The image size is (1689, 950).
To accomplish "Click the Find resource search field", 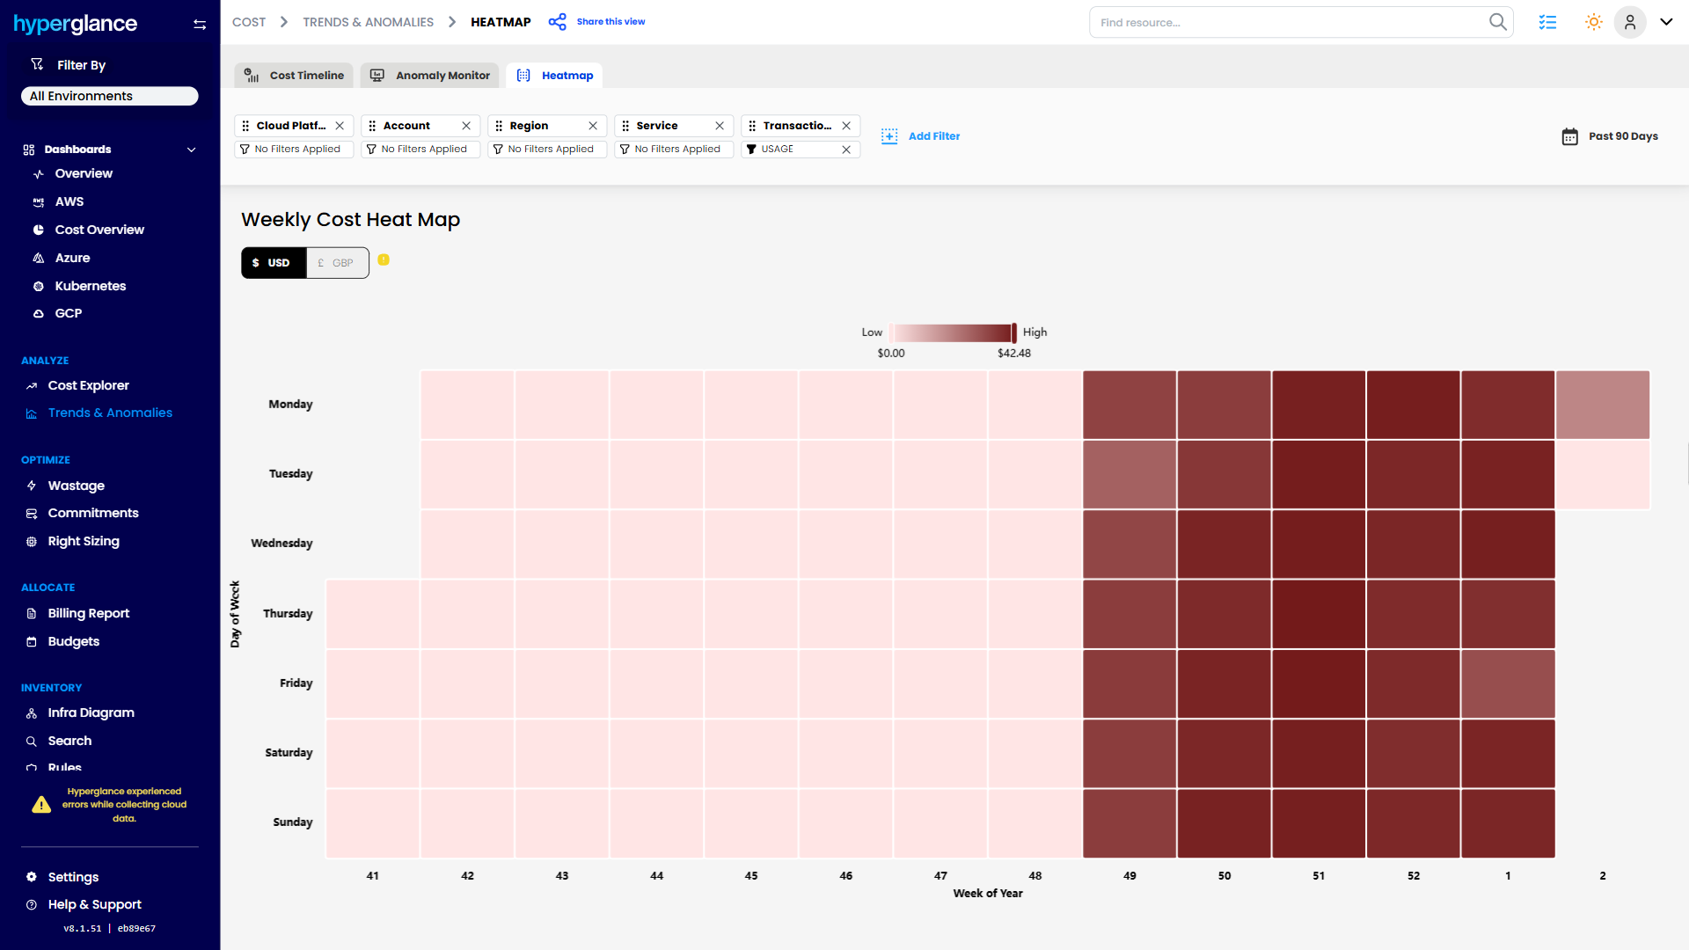I will tap(1276, 22).
